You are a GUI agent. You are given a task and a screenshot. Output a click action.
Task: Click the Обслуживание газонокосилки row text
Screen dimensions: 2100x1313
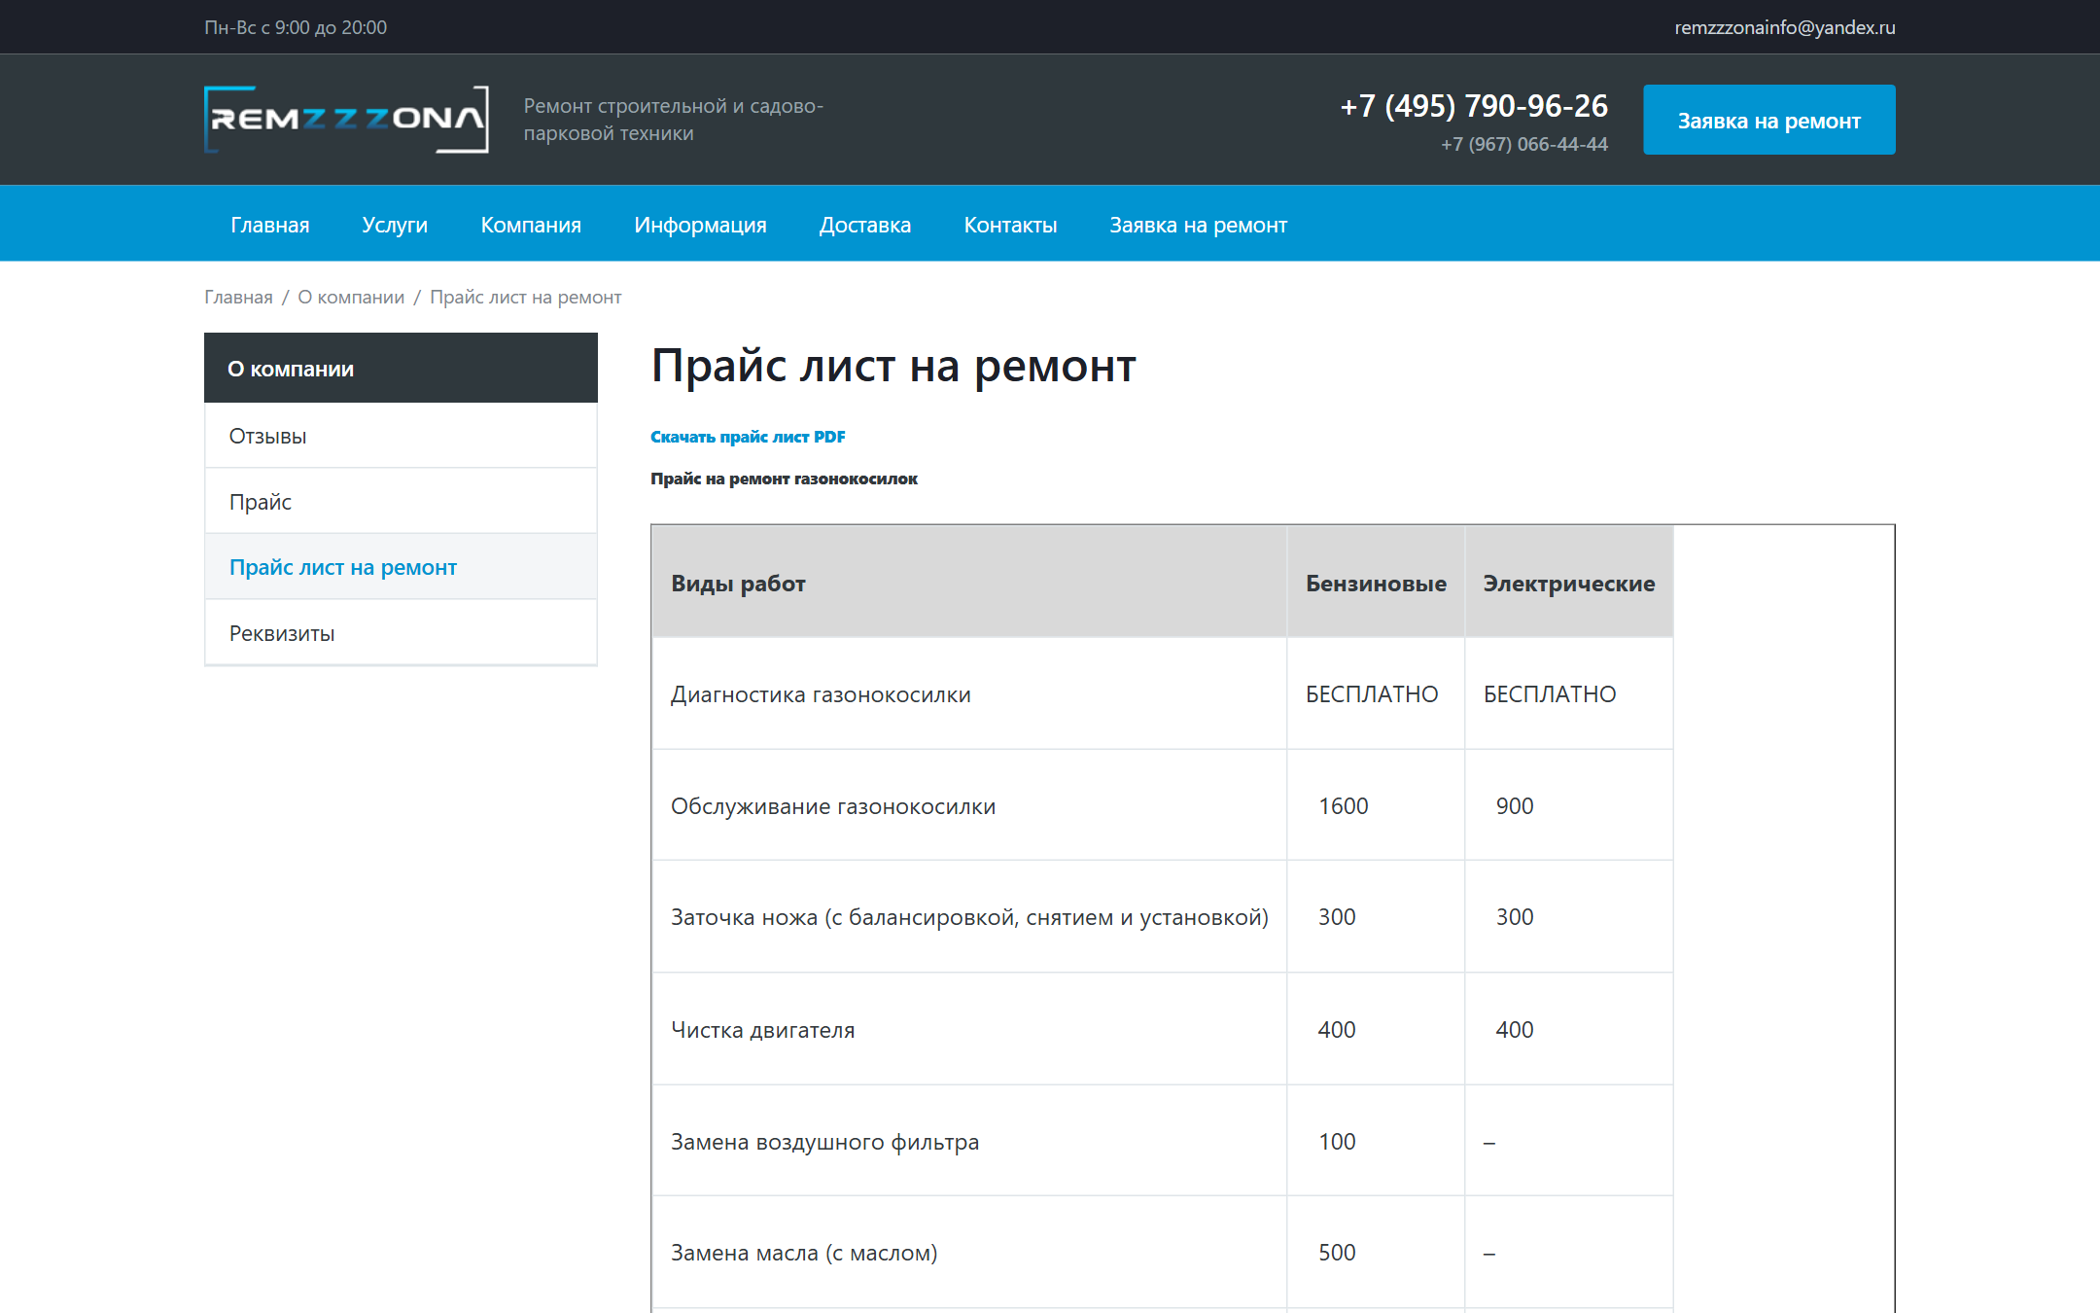pyautogui.click(x=833, y=806)
